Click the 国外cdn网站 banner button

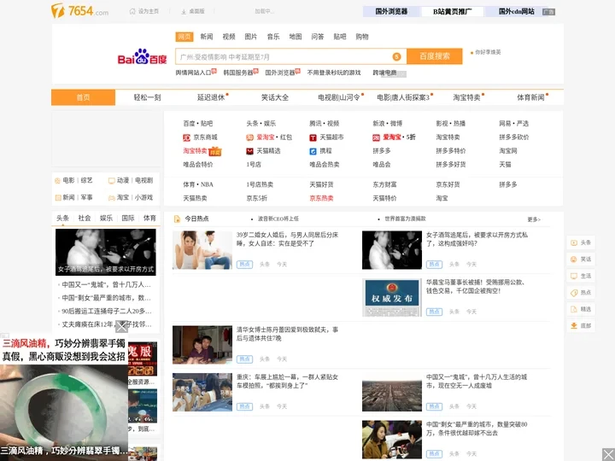[x=516, y=12]
